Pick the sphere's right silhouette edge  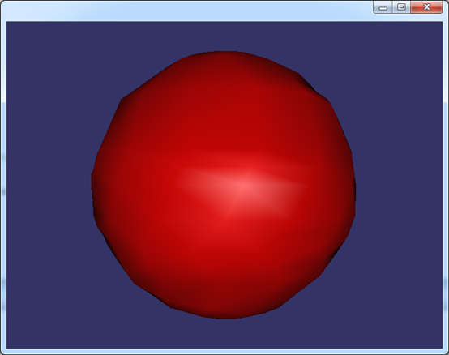coord(353,186)
